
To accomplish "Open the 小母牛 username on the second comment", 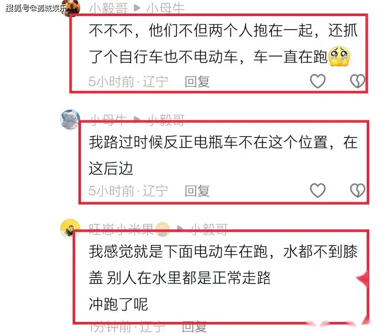I will [108, 120].
